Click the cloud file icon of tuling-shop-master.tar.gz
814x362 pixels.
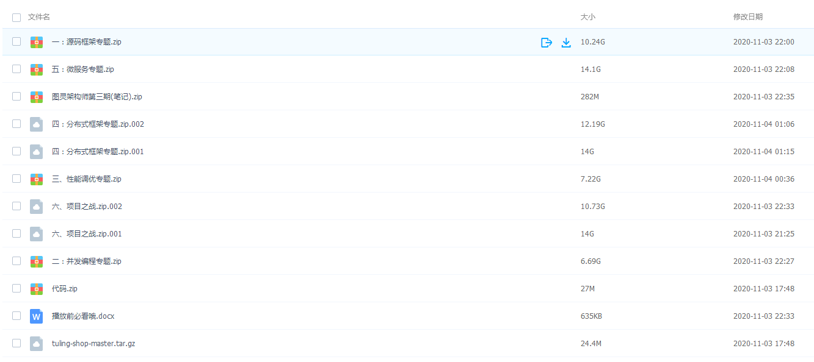pyautogui.click(x=37, y=344)
